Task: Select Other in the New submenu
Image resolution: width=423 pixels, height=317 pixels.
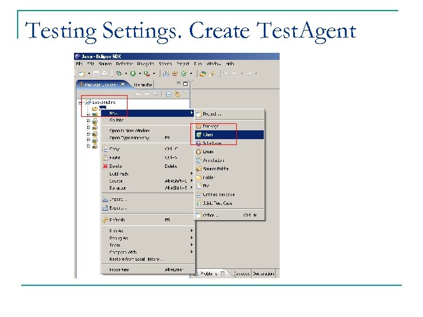Action: click(229, 215)
